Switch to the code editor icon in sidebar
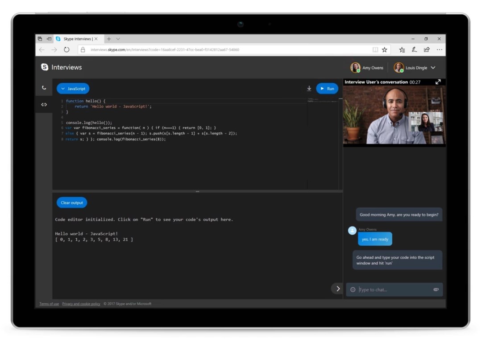Viewport: 482px width, 342px height. (x=44, y=105)
